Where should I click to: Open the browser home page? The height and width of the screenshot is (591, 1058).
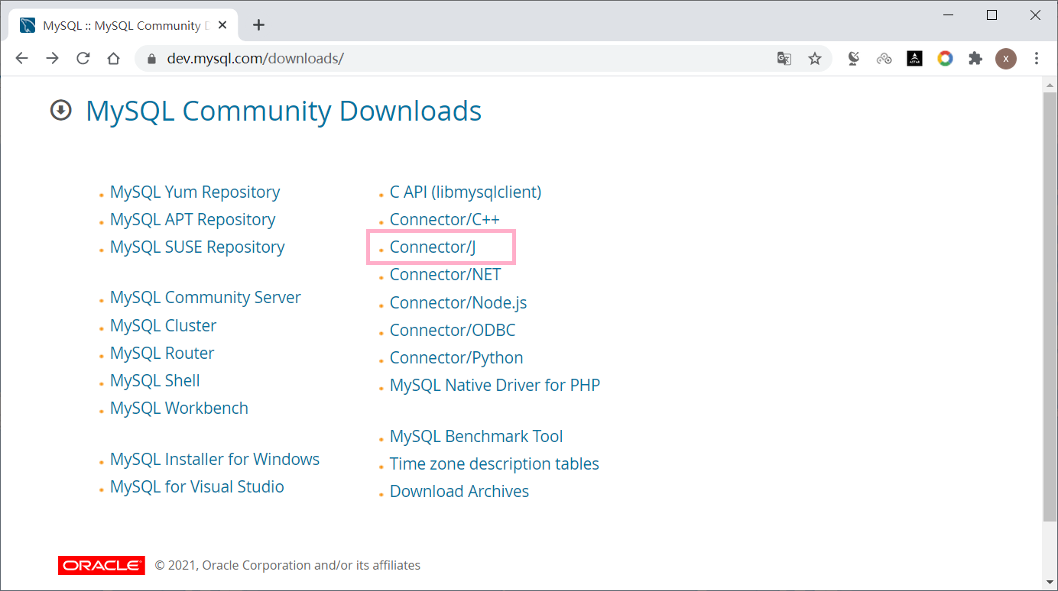pyautogui.click(x=113, y=58)
